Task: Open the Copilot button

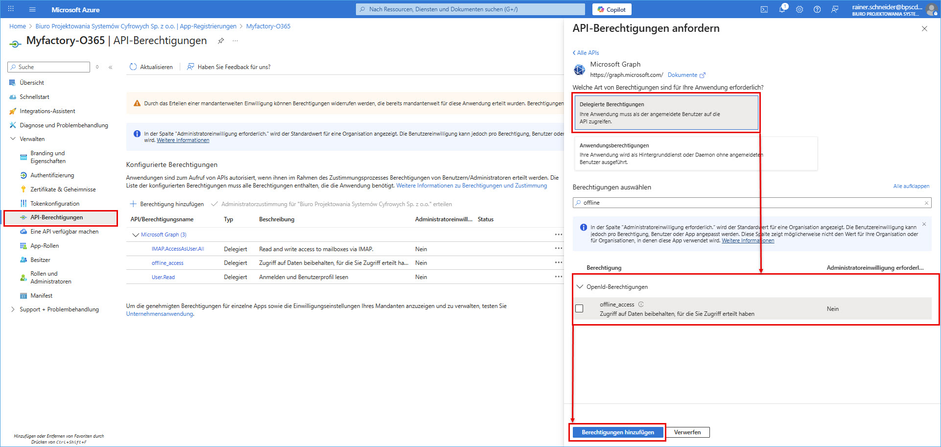Action: pyautogui.click(x=612, y=9)
